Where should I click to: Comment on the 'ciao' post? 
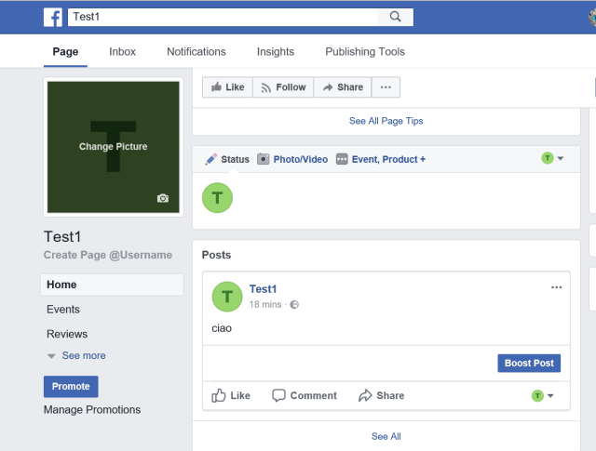click(x=305, y=395)
